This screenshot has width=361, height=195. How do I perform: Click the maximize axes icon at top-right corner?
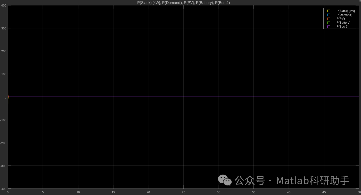(360, 1)
